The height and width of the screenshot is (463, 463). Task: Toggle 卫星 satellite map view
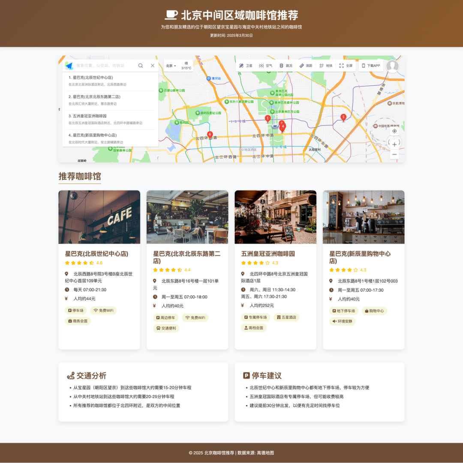click(x=246, y=66)
